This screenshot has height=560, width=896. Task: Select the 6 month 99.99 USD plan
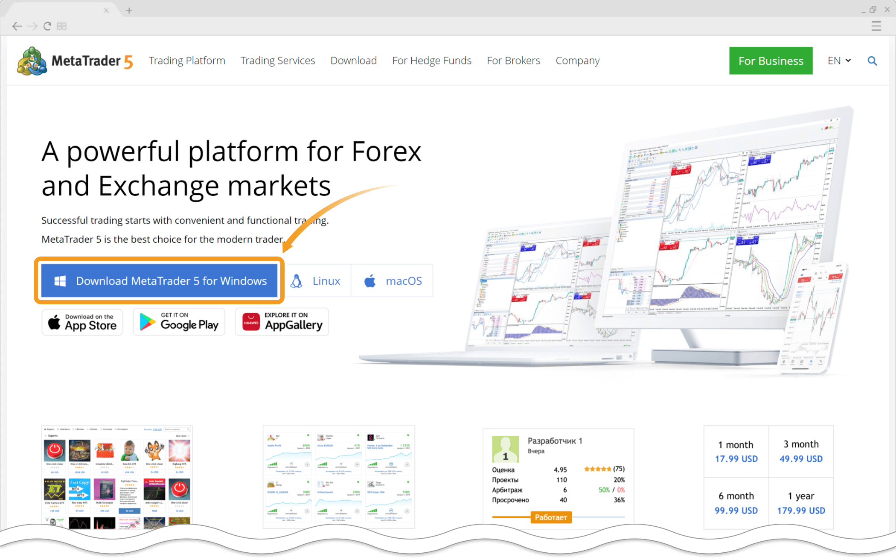tap(736, 503)
